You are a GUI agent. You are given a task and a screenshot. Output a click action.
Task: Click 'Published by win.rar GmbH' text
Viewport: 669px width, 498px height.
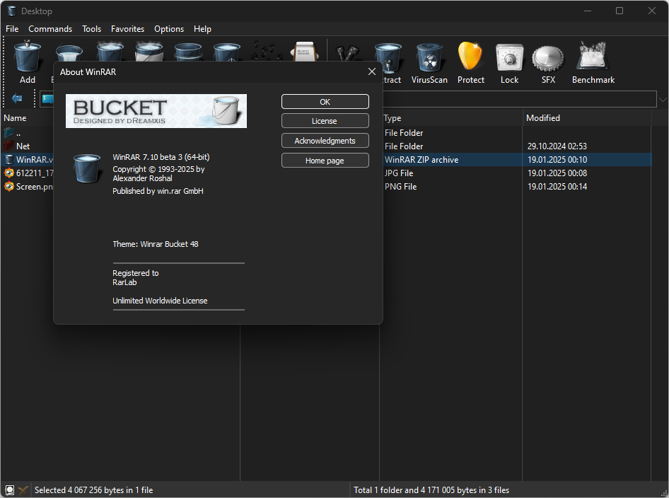[x=158, y=191]
